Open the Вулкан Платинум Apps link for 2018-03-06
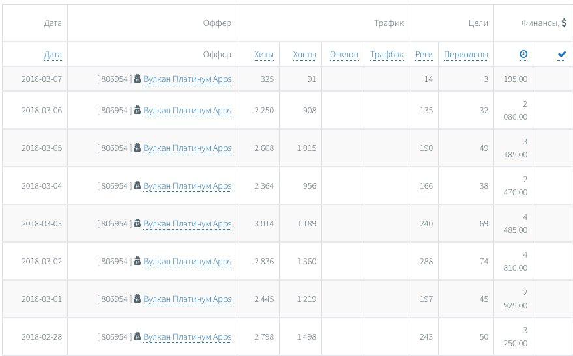Screen dimensions: 573x356 (x=188, y=110)
